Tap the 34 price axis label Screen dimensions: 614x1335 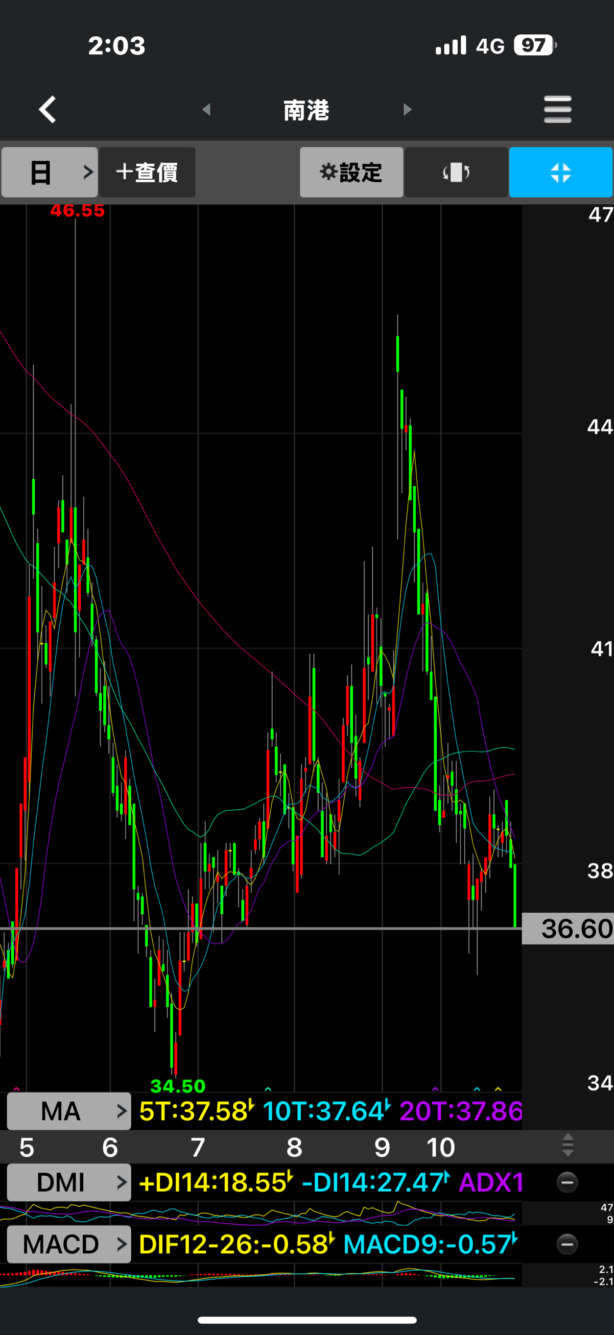[x=600, y=1083]
